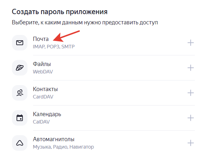Add Почта access with its plus
Screen dimensions: 216x168
tap(191, 43)
